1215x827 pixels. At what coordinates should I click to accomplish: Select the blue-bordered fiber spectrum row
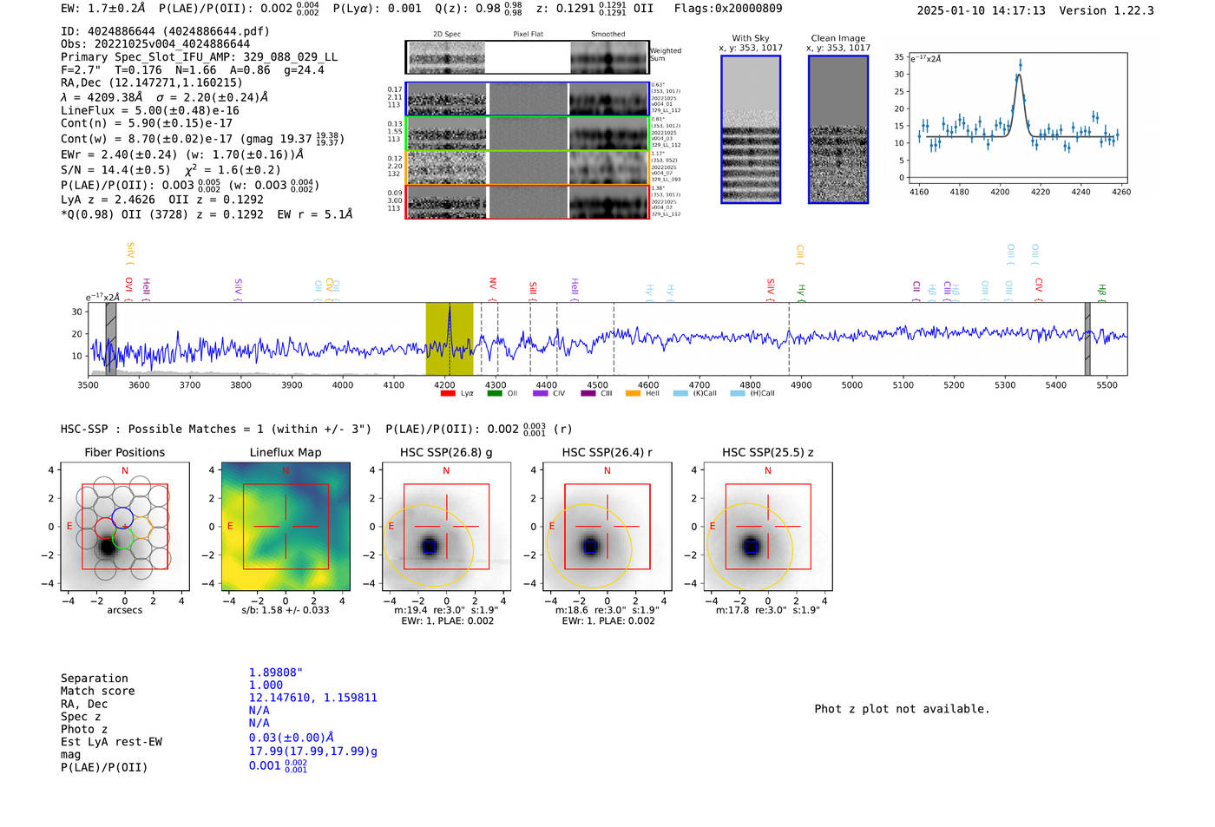coord(528,99)
